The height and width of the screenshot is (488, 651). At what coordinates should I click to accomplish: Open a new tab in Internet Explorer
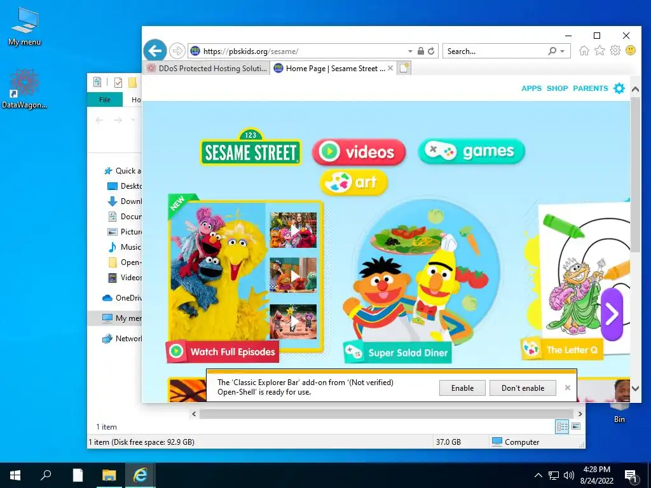404,68
